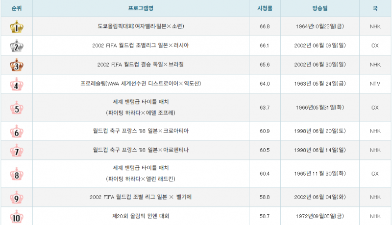
Task: Click the rating value 64.0
Action: (265, 84)
